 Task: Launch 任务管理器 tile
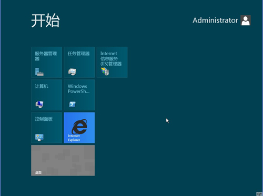(79, 62)
